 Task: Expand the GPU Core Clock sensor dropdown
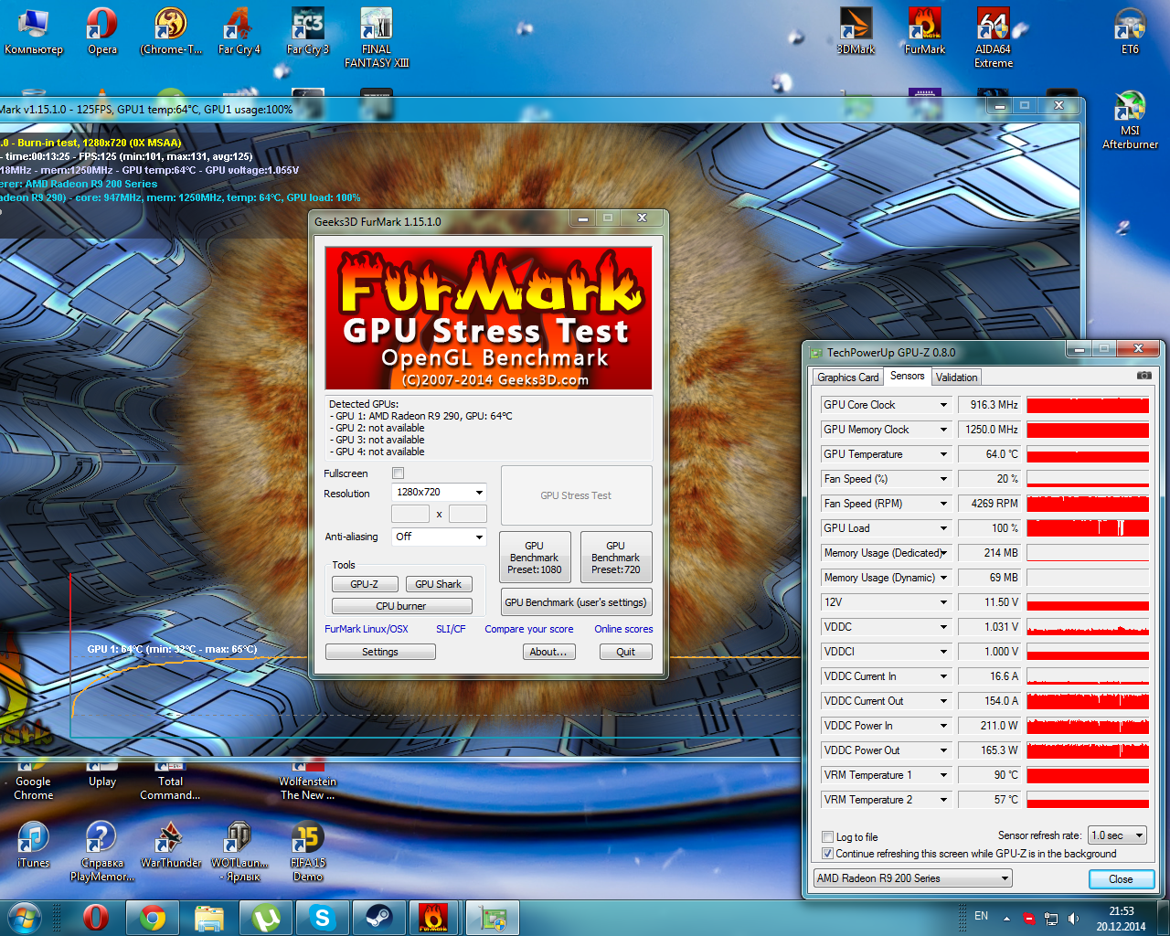(943, 405)
